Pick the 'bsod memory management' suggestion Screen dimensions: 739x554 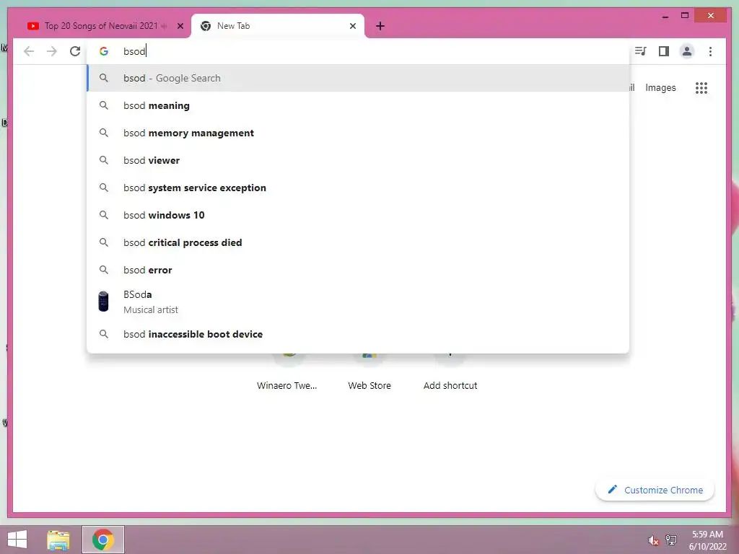coord(358,133)
